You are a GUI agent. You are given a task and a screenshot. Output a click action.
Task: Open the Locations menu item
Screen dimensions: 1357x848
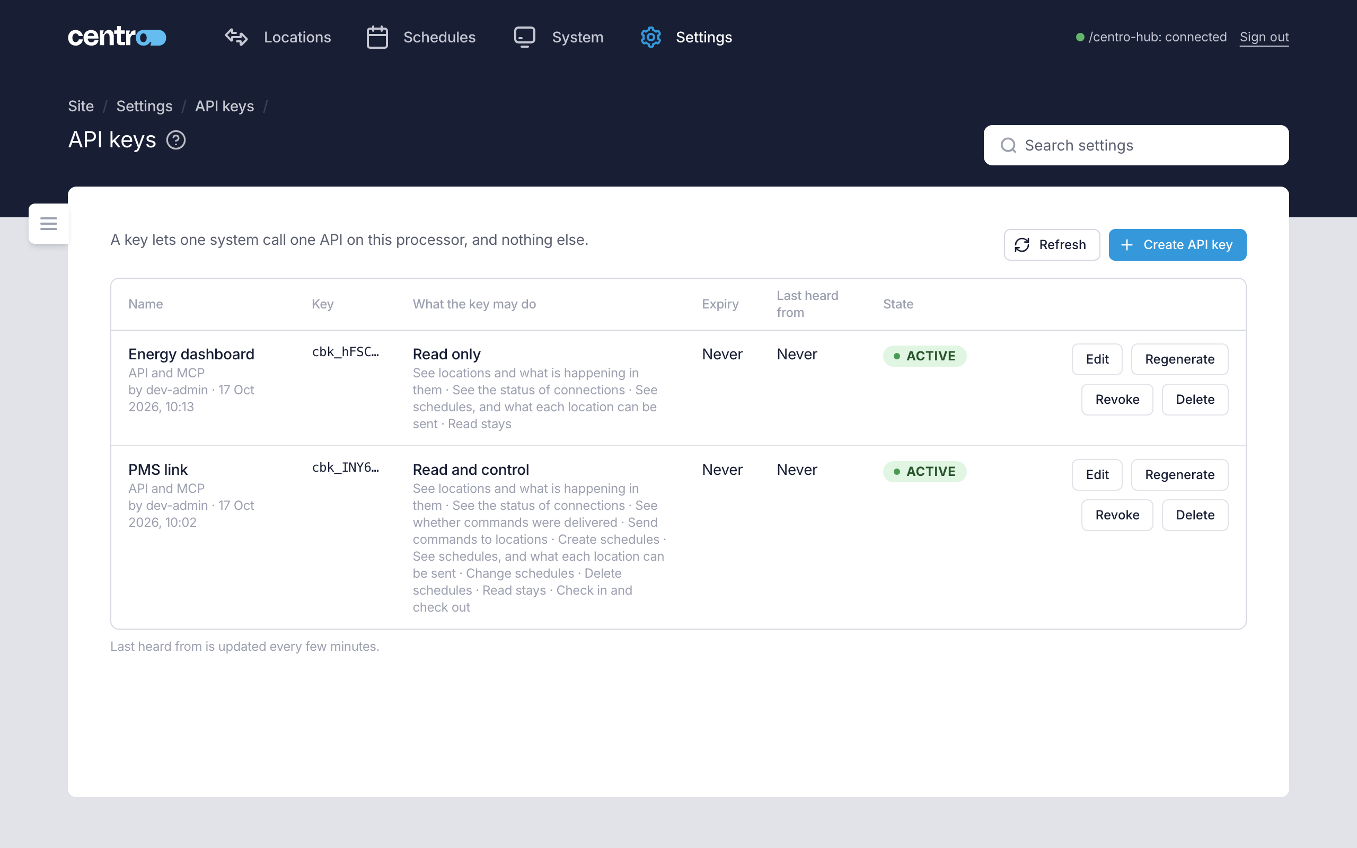coord(278,37)
